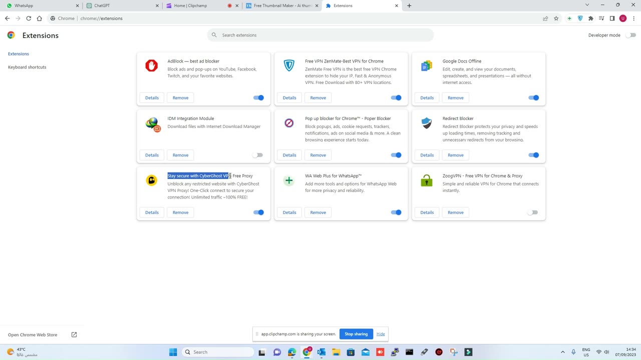
Task: Open the tab search dropdown chevron
Action: [x=587, y=5]
